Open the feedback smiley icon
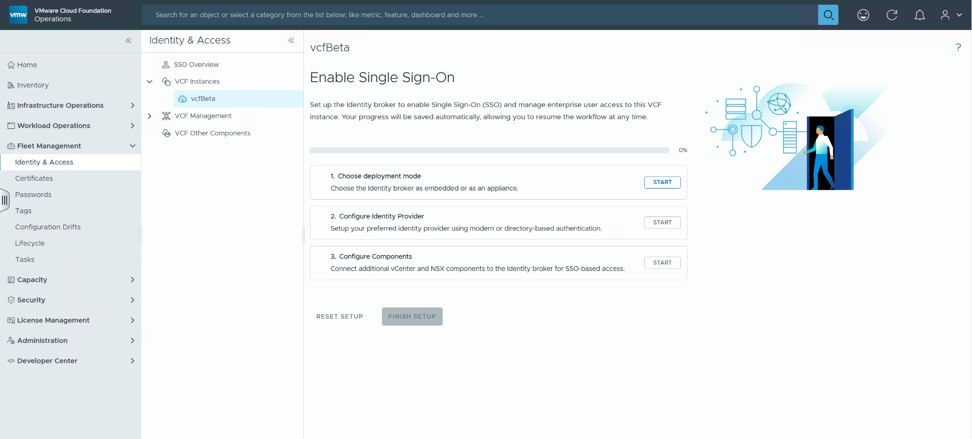The height and width of the screenshot is (439, 972). click(x=863, y=15)
